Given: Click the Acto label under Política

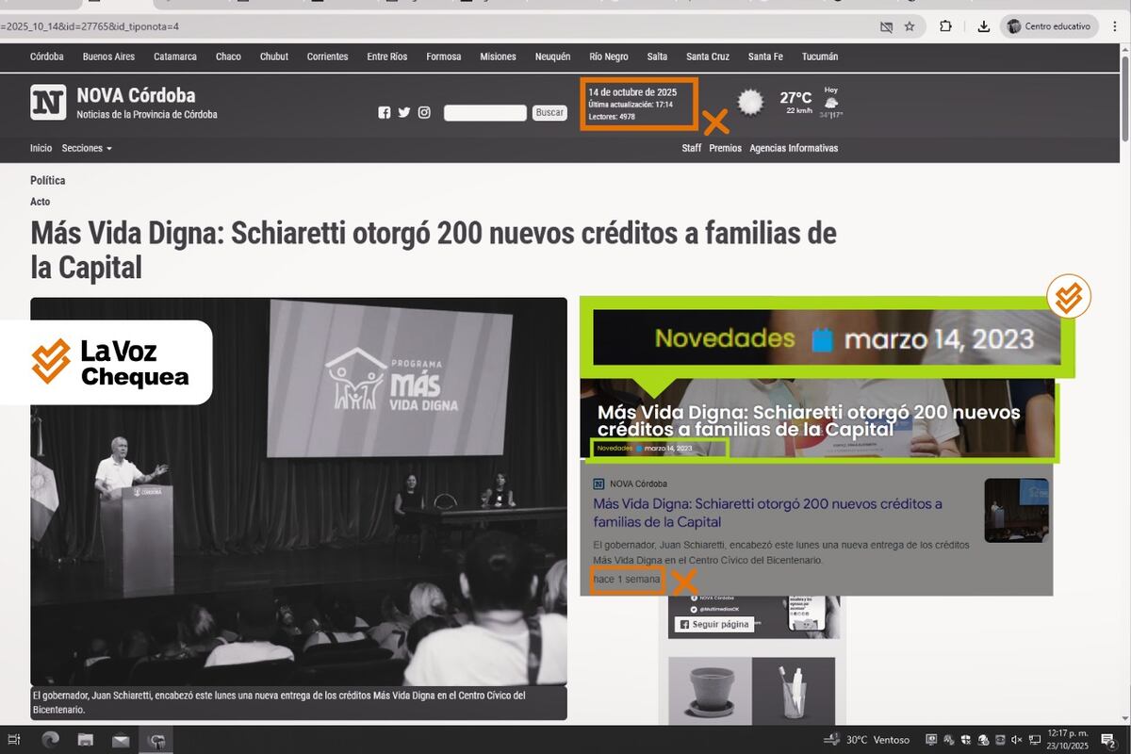Looking at the screenshot, I should [x=40, y=202].
